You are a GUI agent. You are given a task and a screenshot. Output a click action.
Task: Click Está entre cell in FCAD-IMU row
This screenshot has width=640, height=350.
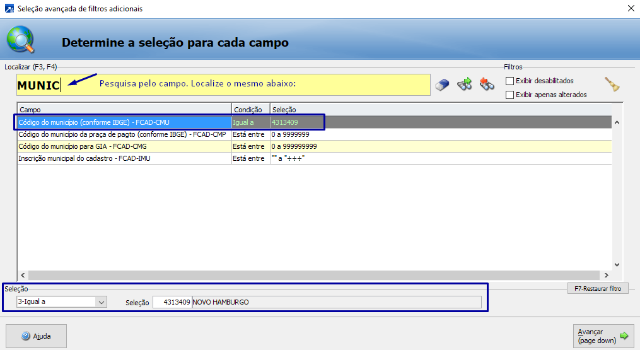point(250,158)
